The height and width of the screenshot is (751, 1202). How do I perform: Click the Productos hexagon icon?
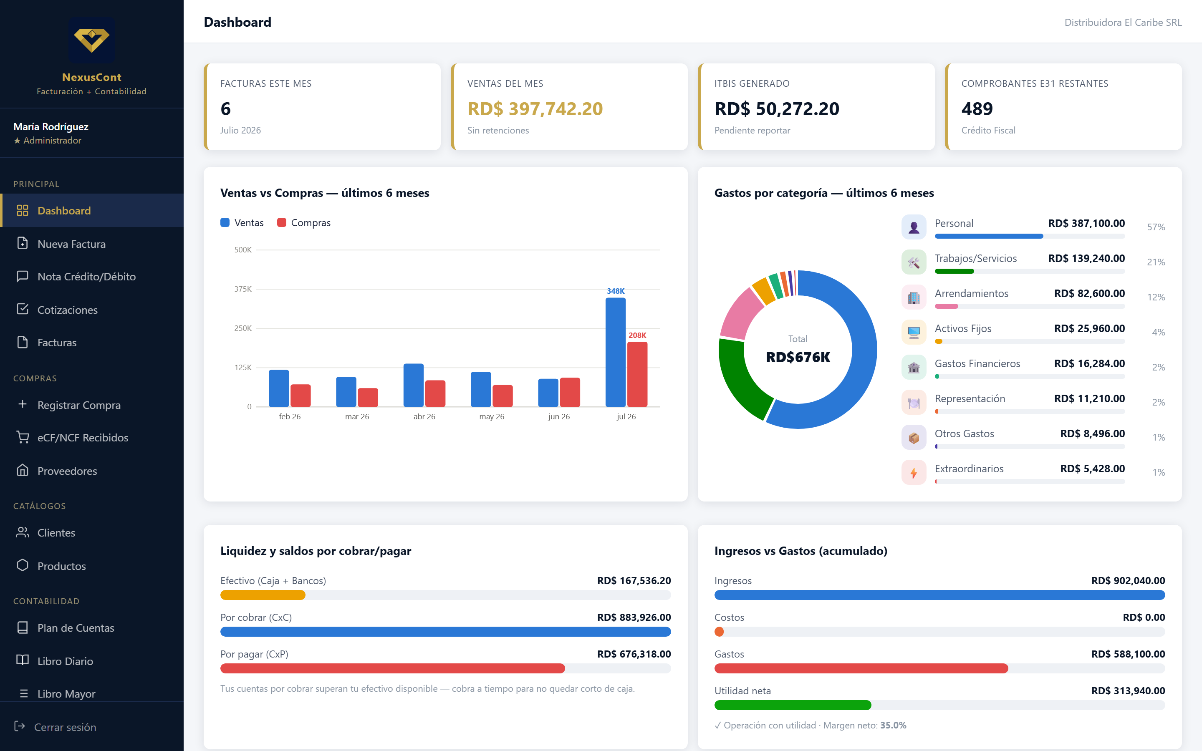23,565
